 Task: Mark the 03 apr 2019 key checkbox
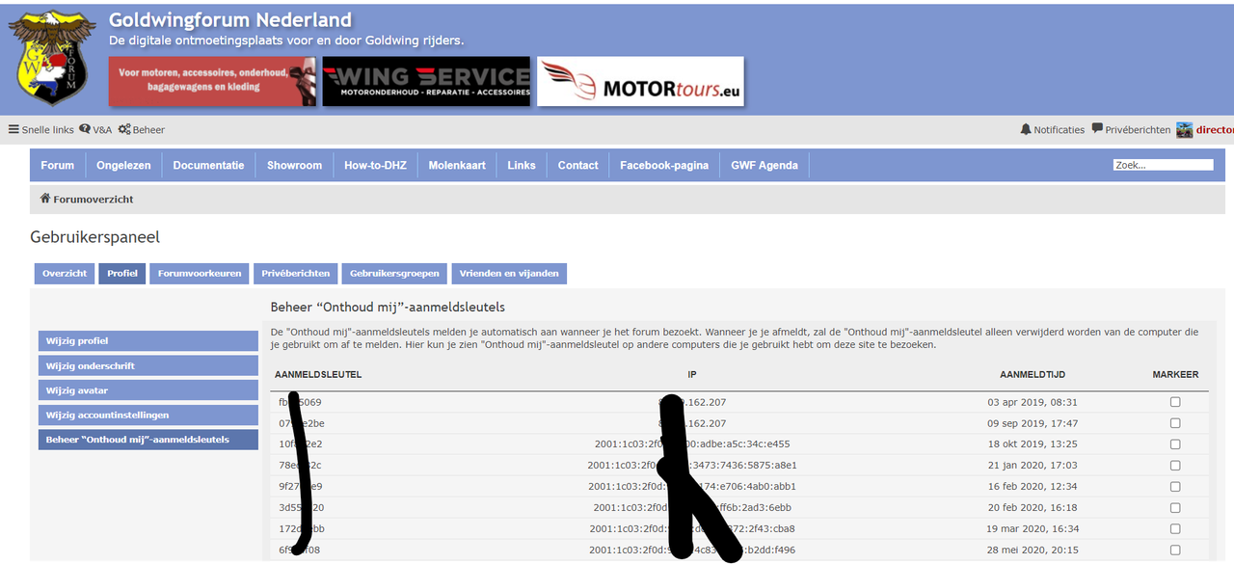click(1175, 402)
